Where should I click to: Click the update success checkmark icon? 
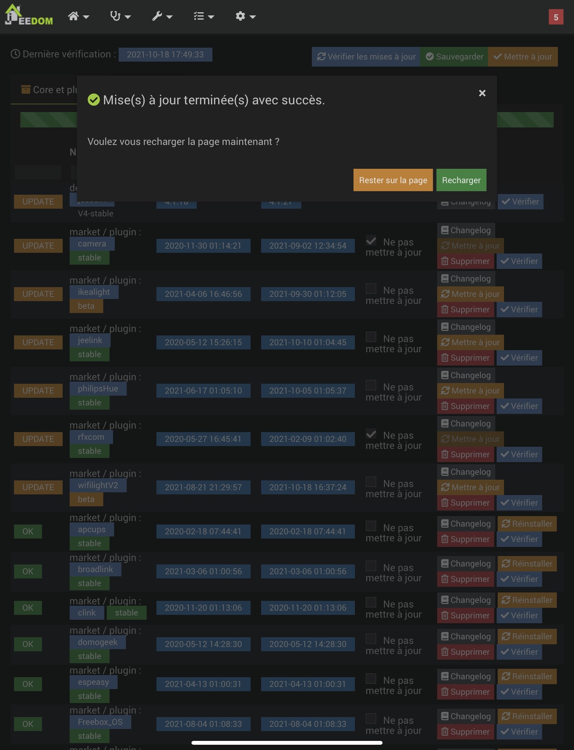click(94, 100)
